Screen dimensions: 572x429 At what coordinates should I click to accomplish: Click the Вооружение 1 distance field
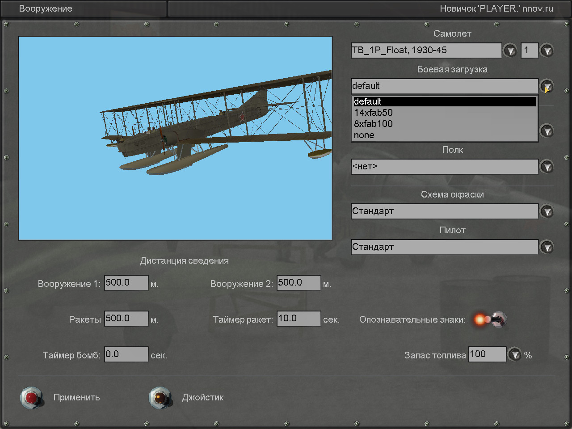(126, 283)
